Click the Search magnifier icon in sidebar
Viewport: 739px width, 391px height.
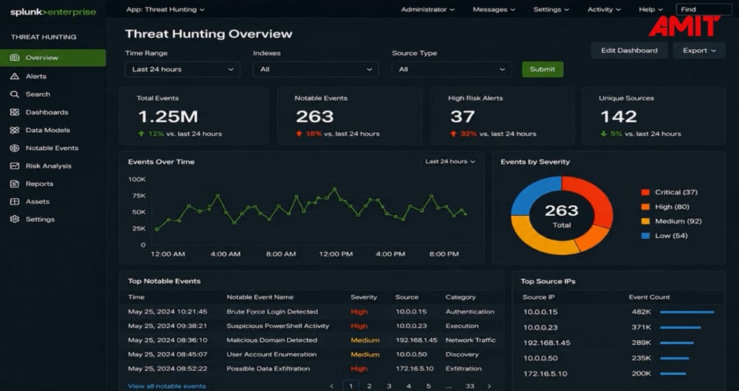[15, 94]
